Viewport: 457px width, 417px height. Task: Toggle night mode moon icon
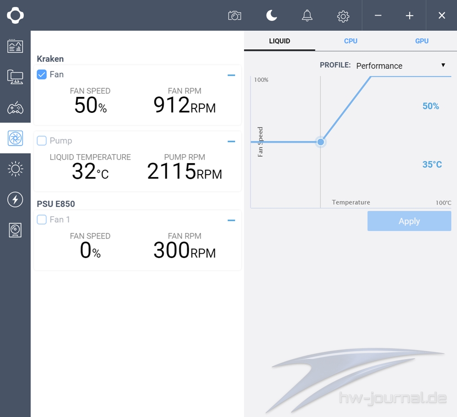(x=271, y=16)
